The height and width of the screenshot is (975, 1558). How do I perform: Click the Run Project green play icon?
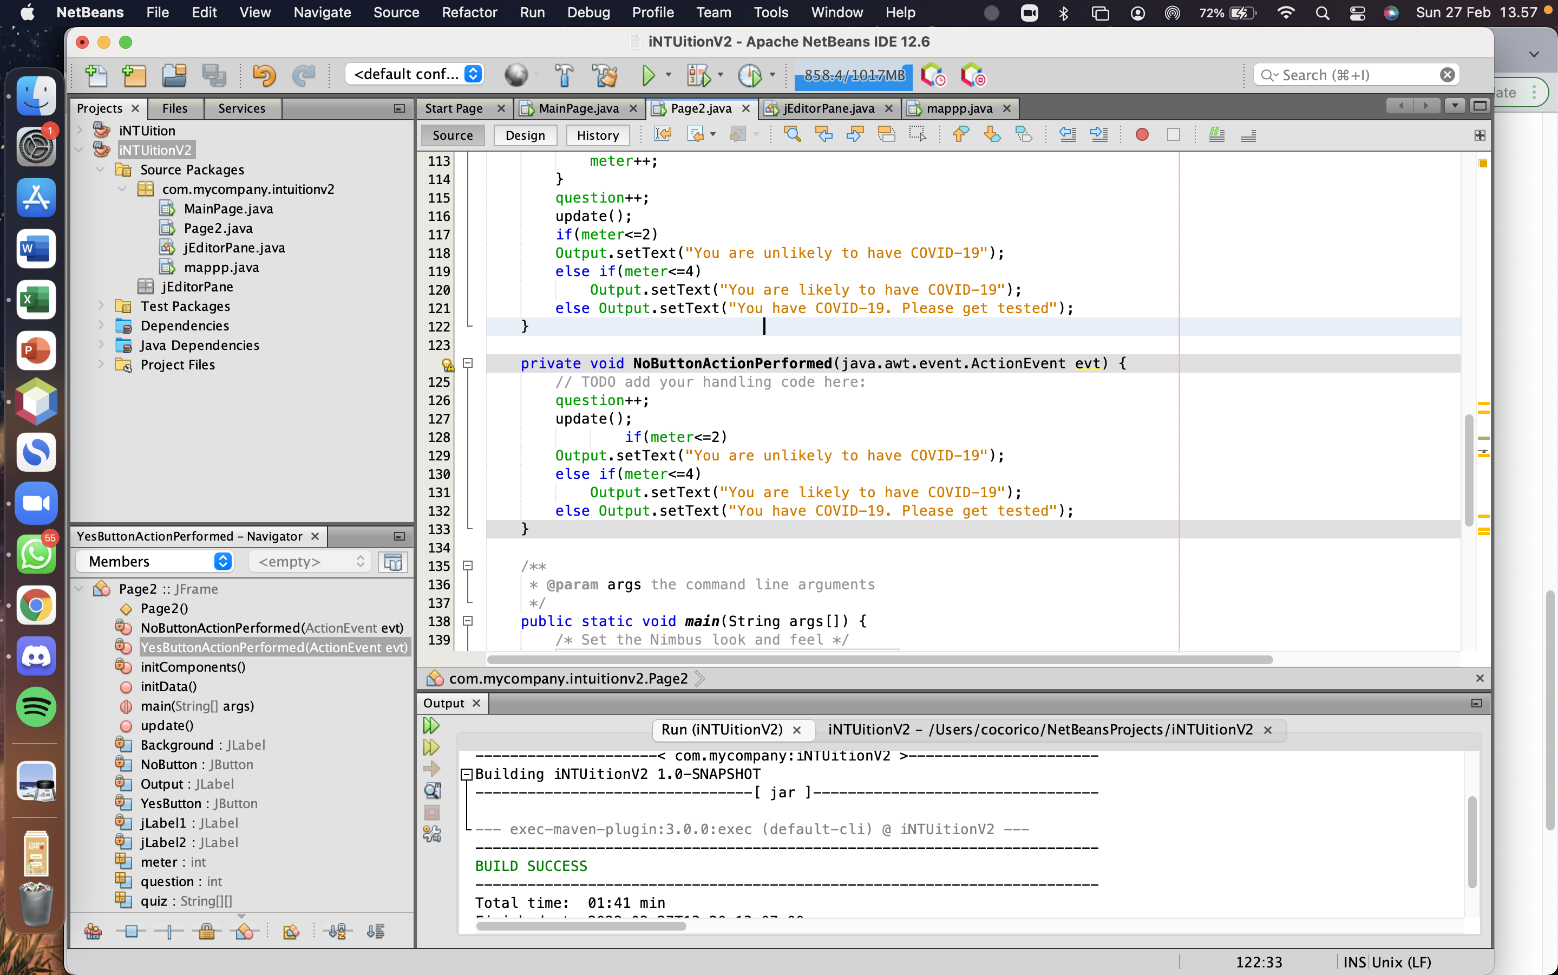[648, 75]
